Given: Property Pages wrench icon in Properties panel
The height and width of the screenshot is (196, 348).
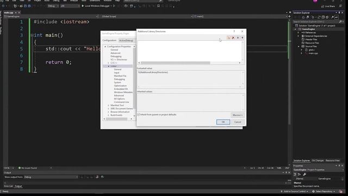Looking at the screenshot, I should pos(304,174).
